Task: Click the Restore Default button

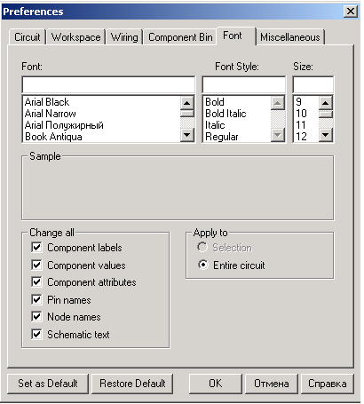Action: [x=132, y=384]
